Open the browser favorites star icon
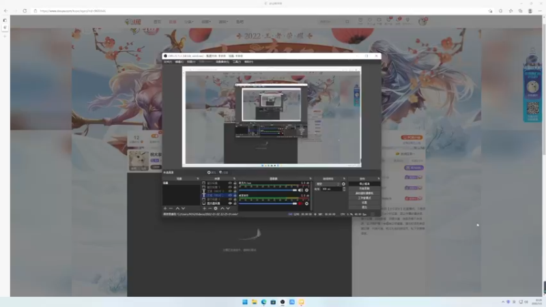The image size is (546, 307). [511, 11]
